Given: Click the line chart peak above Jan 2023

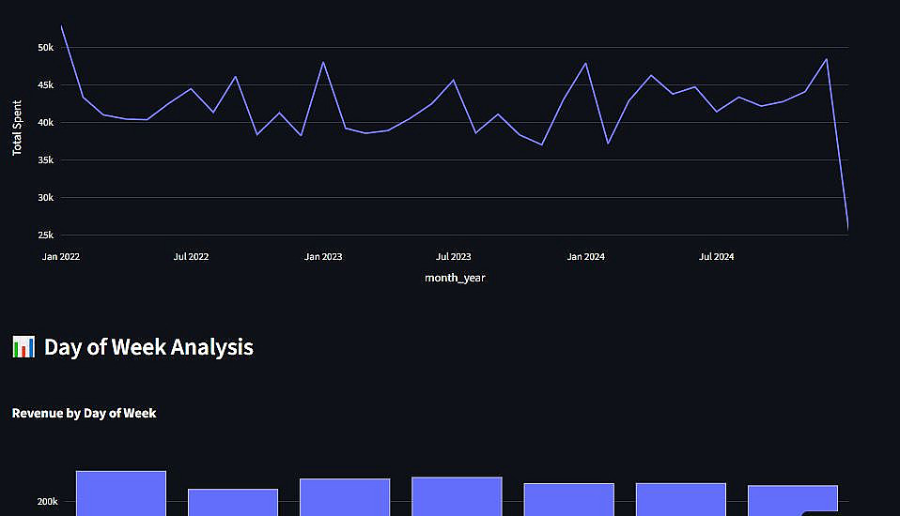Looking at the screenshot, I should click(323, 63).
